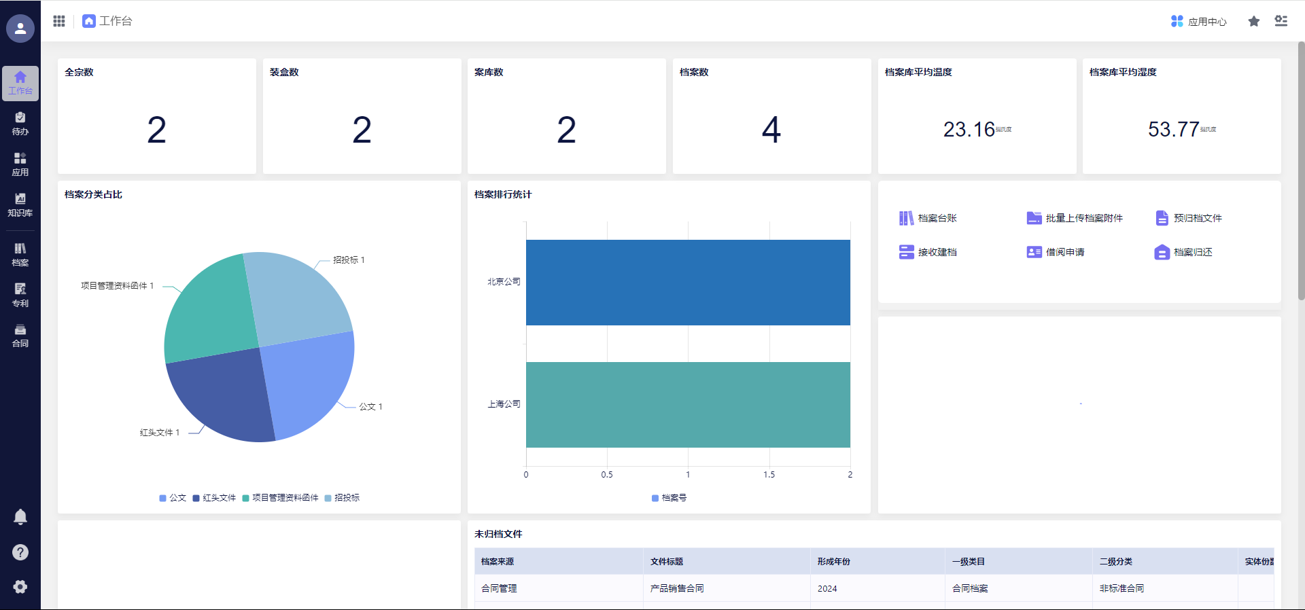
Task: Open the settings gear icon
Action: pos(20,587)
